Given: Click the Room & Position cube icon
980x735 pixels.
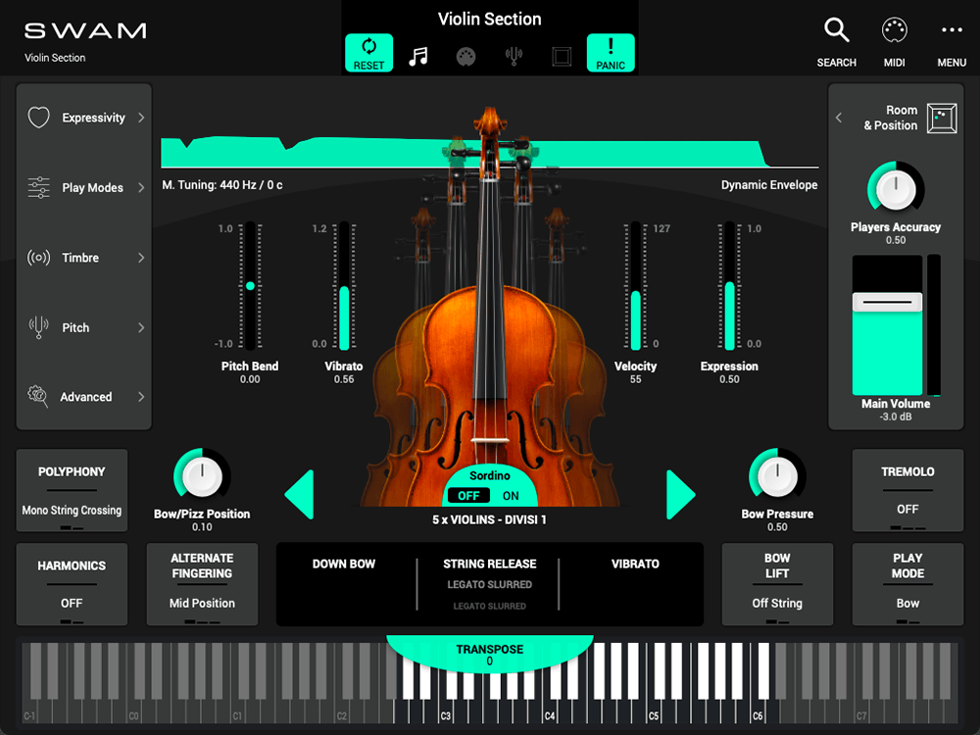Looking at the screenshot, I should click(942, 118).
